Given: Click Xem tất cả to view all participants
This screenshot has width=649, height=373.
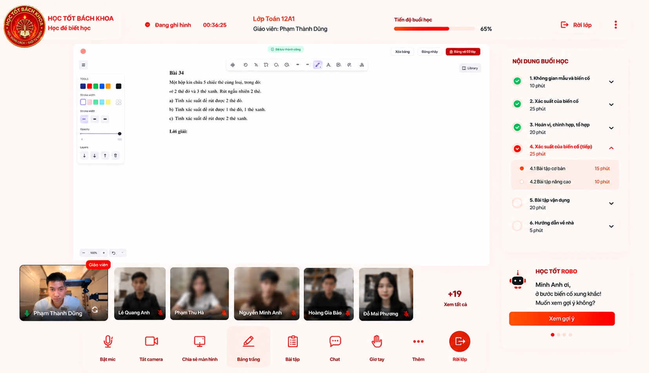Looking at the screenshot, I should tap(455, 304).
